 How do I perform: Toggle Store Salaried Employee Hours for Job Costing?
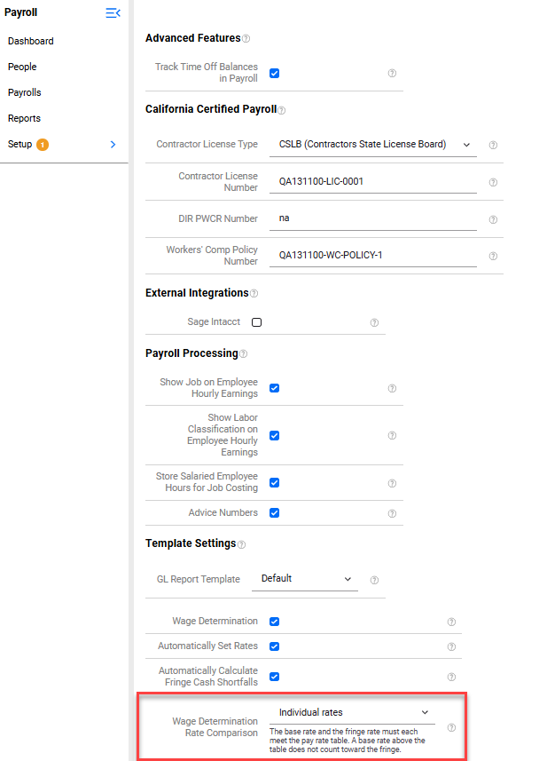[x=274, y=483]
